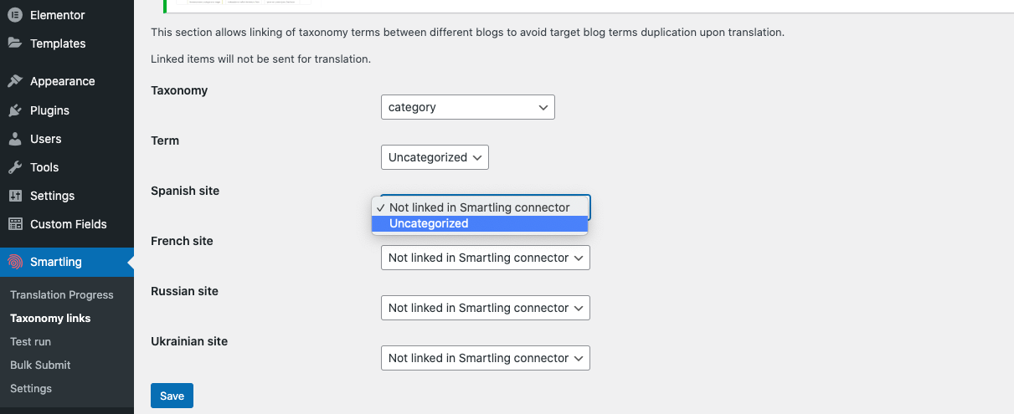Click the Save button
The width and height of the screenshot is (1014, 414).
(x=172, y=396)
